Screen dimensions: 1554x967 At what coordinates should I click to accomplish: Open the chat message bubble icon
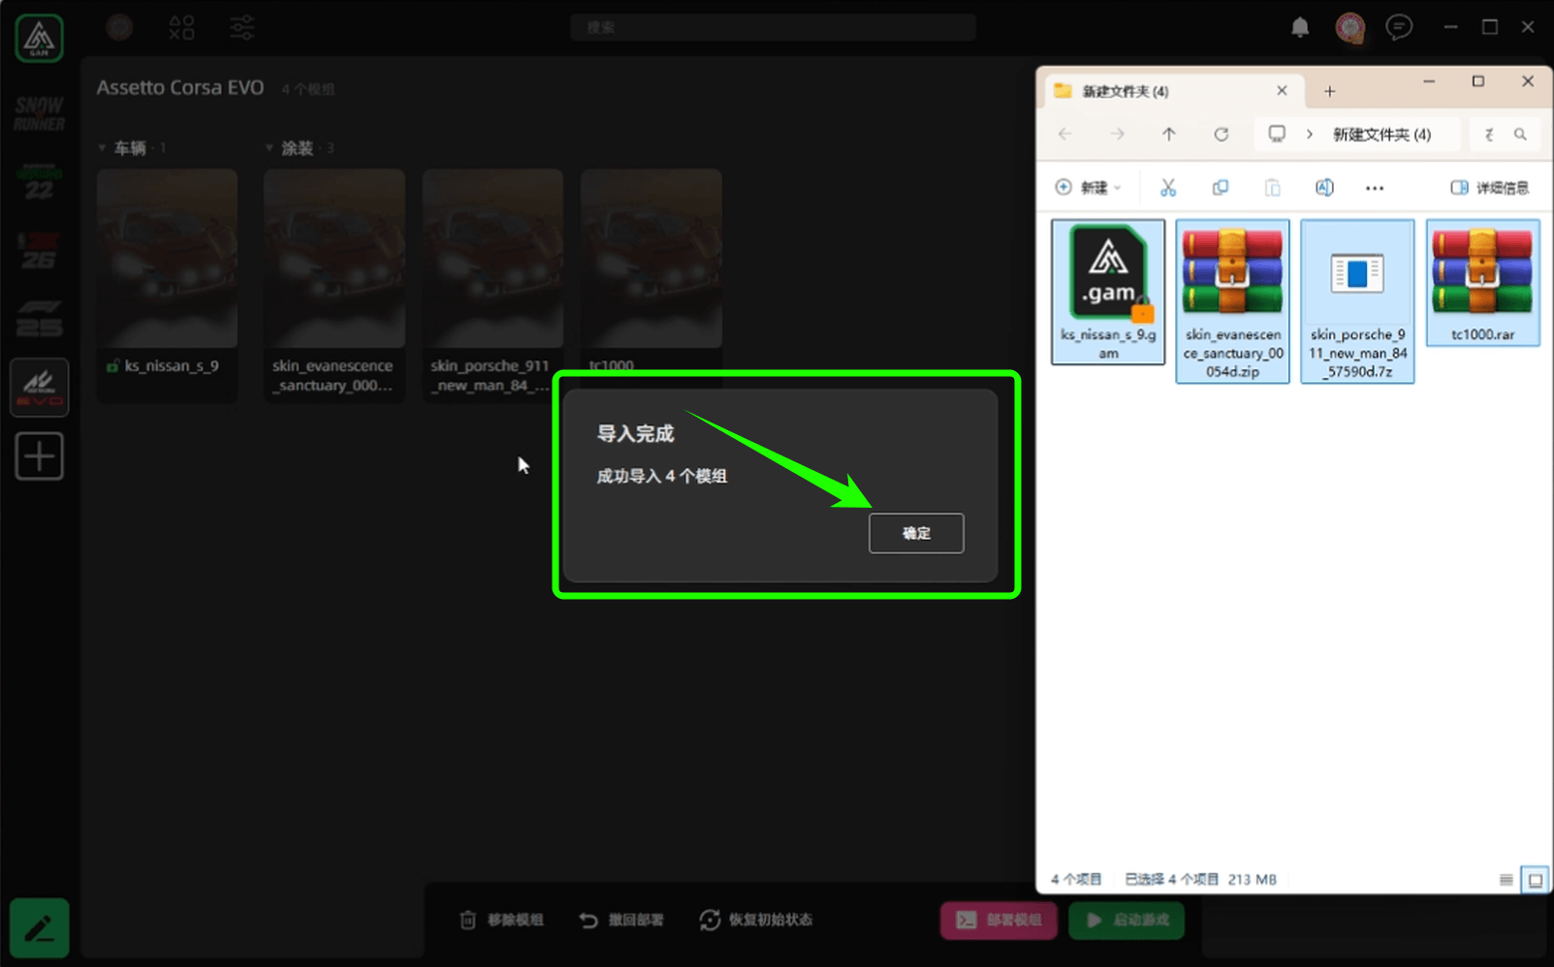pos(1399,27)
